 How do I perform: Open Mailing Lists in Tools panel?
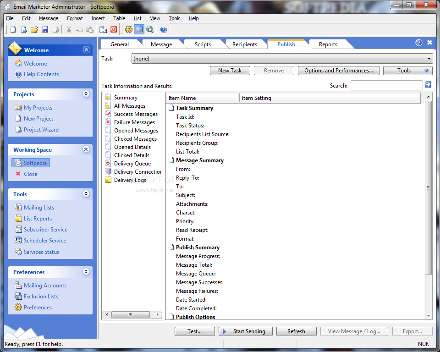point(38,208)
